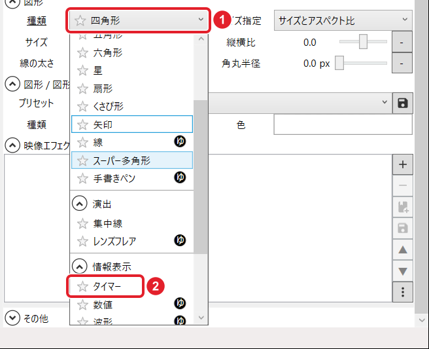429x349 pixels.
Task: Open the 四角形 shape type dropdown
Action: pos(138,20)
